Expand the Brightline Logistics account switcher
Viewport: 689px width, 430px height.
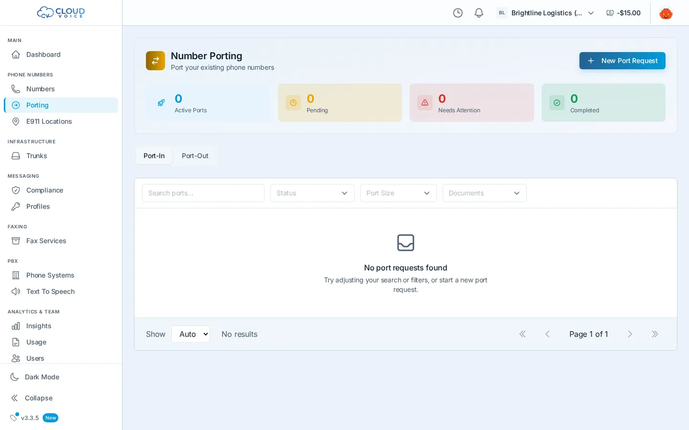(x=546, y=13)
